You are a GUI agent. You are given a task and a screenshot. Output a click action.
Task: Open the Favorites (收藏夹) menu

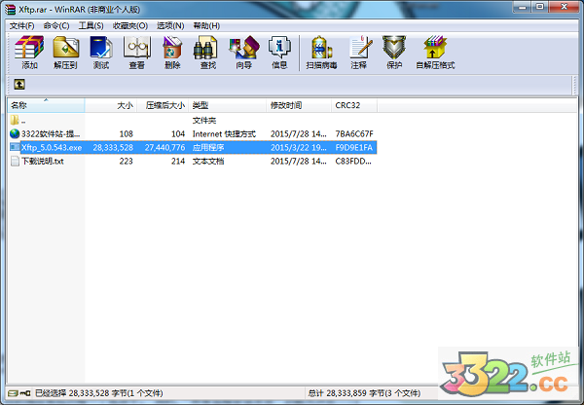(x=130, y=25)
